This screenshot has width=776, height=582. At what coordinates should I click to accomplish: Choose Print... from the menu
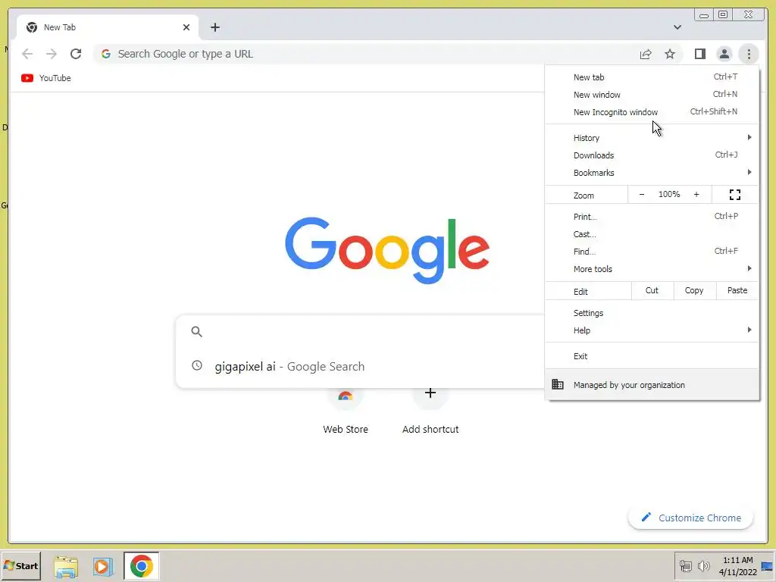click(x=652, y=217)
